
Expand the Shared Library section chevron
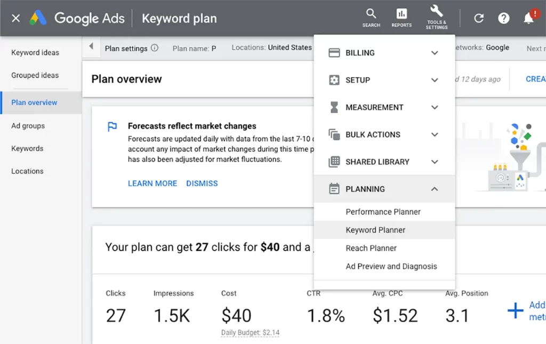click(435, 162)
